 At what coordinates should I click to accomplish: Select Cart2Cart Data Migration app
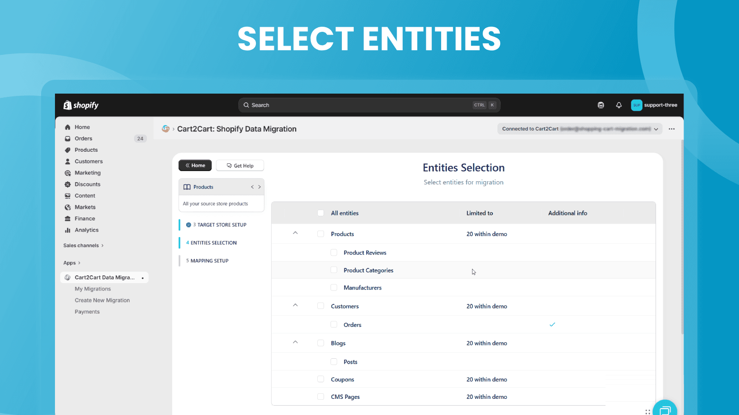click(104, 278)
